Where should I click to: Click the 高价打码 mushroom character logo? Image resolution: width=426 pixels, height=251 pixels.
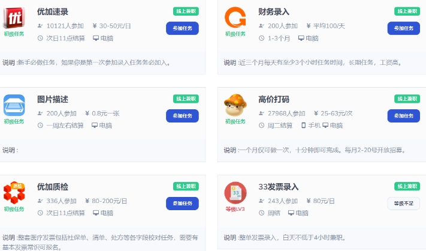click(x=235, y=105)
